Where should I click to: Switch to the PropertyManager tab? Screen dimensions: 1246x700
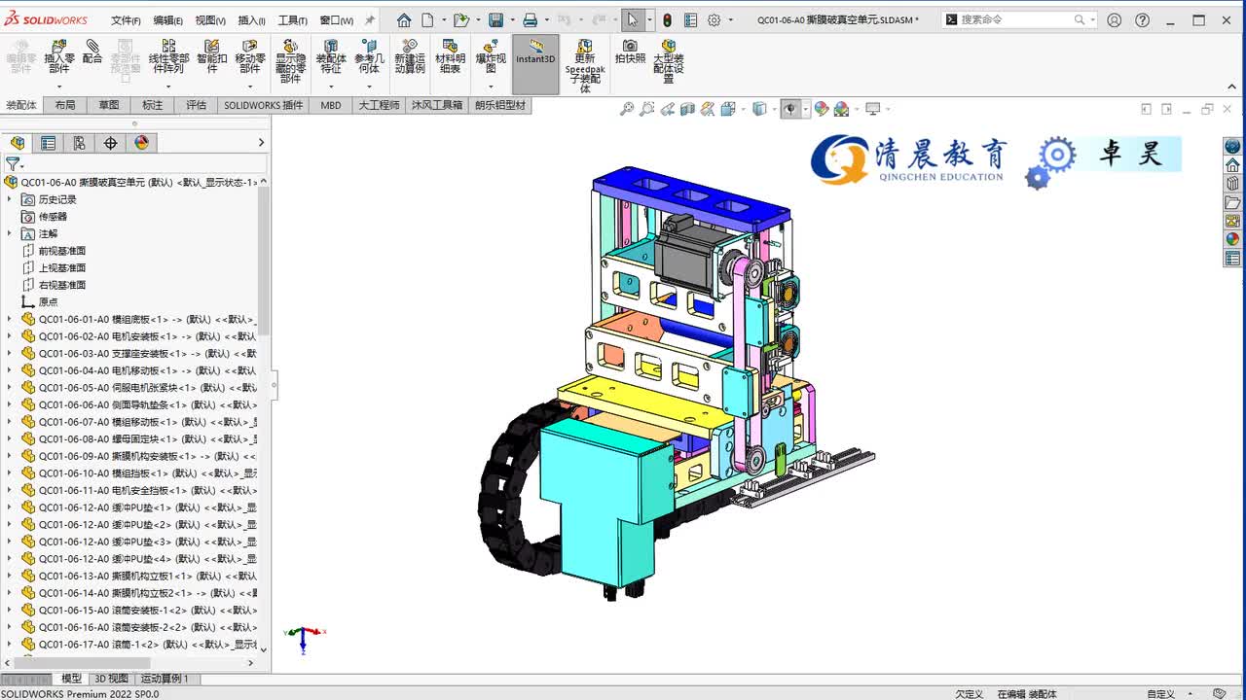48,143
